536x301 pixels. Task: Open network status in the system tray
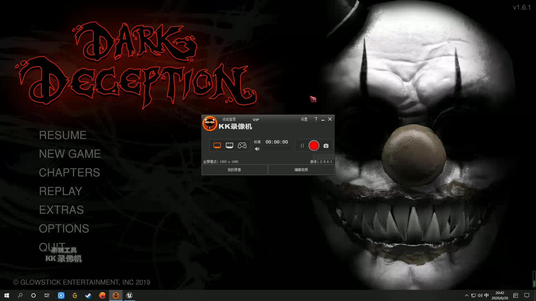tap(473, 295)
